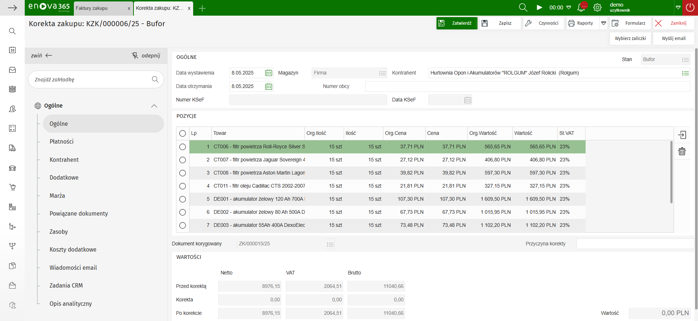Viewport: 698px width, 321px height.
Task: Collapse the Ogólne section chevron
Action: pyautogui.click(x=154, y=106)
